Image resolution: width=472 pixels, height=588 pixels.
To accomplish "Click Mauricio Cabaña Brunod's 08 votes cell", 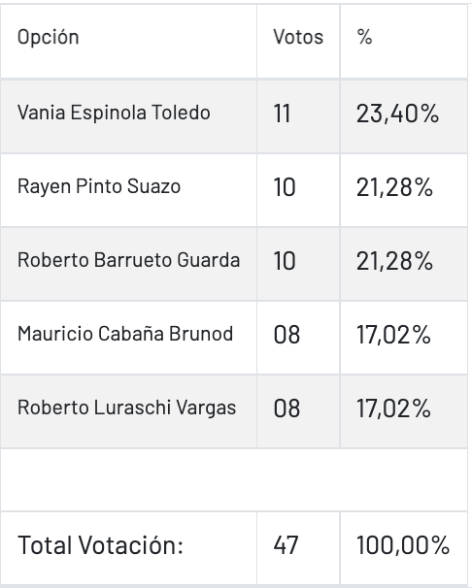I will (x=298, y=338).
